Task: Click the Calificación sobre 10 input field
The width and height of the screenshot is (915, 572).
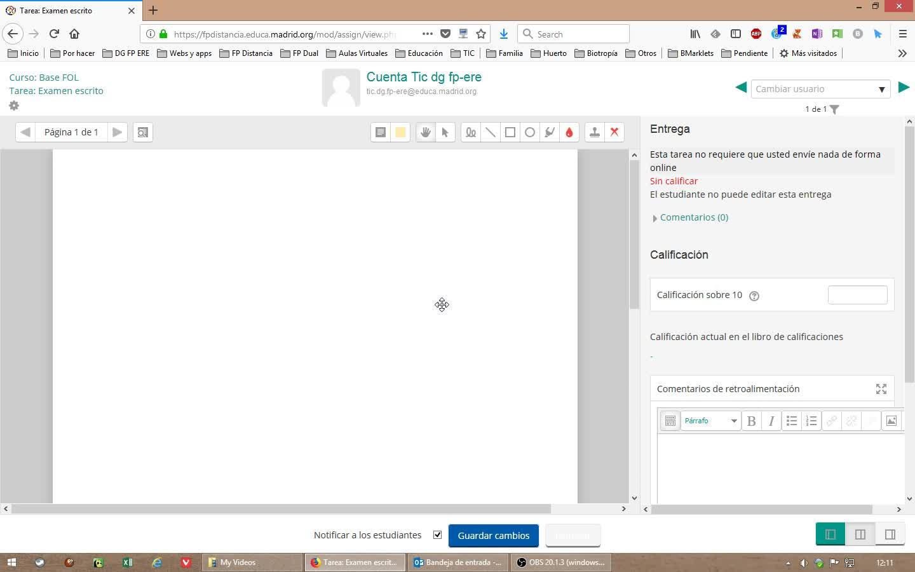Action: click(x=857, y=295)
